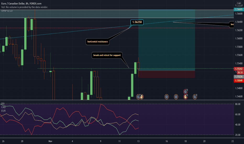Select the red stop-loss zone of position
Image resolution: width=244 pixels, height=144 pixels.
pyautogui.click(x=167, y=74)
